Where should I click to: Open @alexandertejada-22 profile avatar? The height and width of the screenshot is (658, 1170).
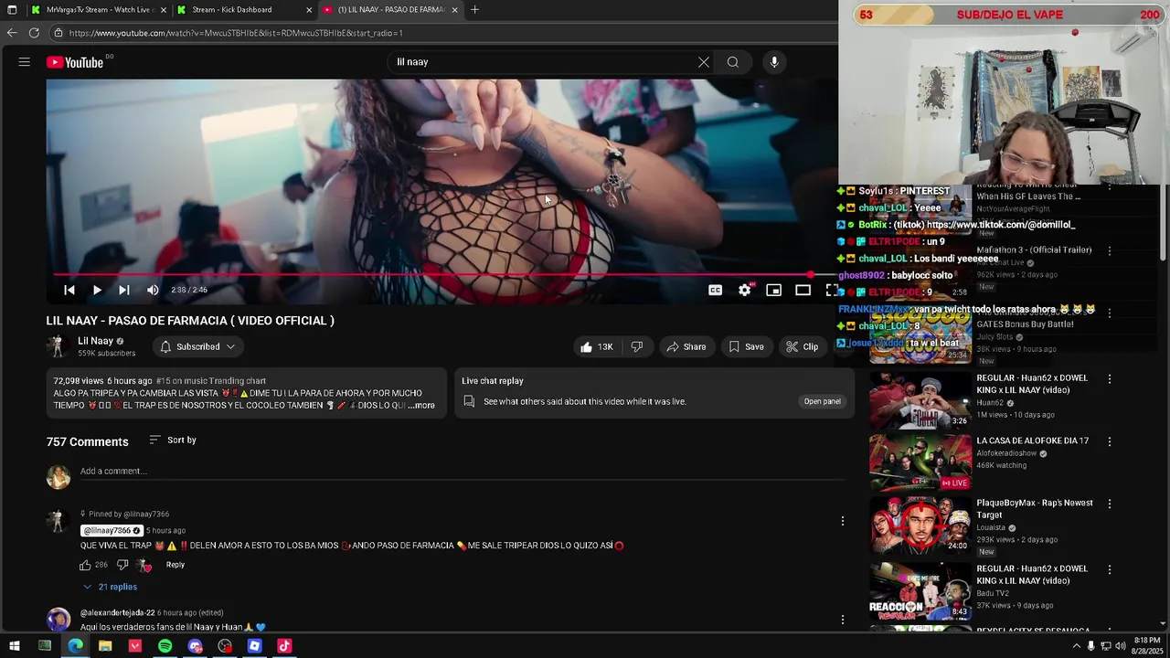pyautogui.click(x=58, y=619)
